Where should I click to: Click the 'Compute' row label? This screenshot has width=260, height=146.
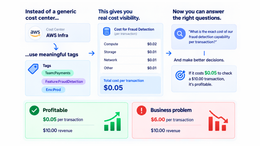click(x=111, y=44)
